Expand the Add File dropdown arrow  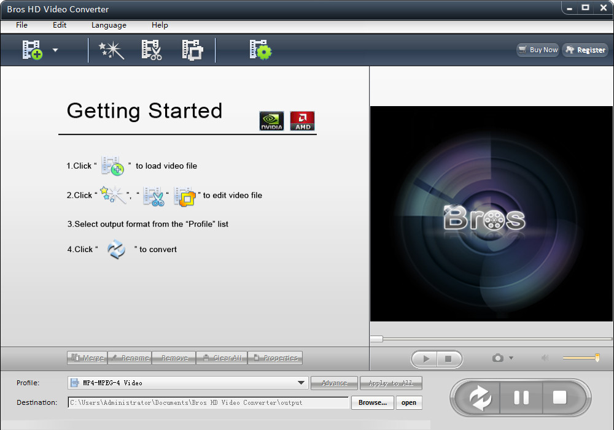point(55,50)
